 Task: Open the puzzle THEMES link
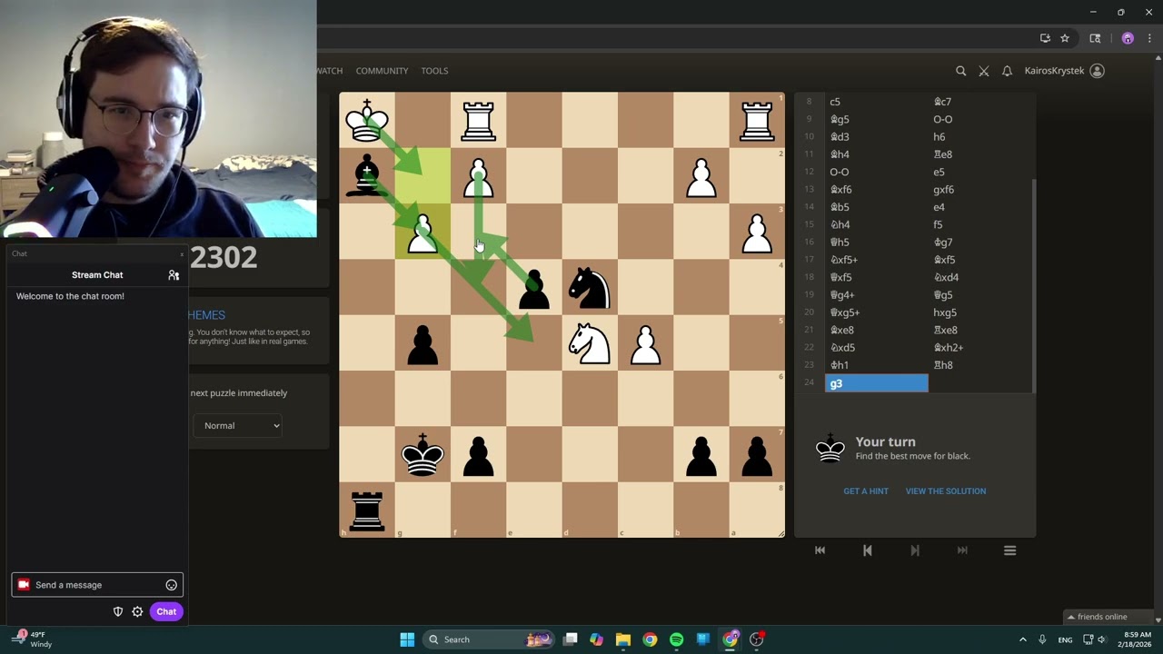pyautogui.click(x=207, y=315)
